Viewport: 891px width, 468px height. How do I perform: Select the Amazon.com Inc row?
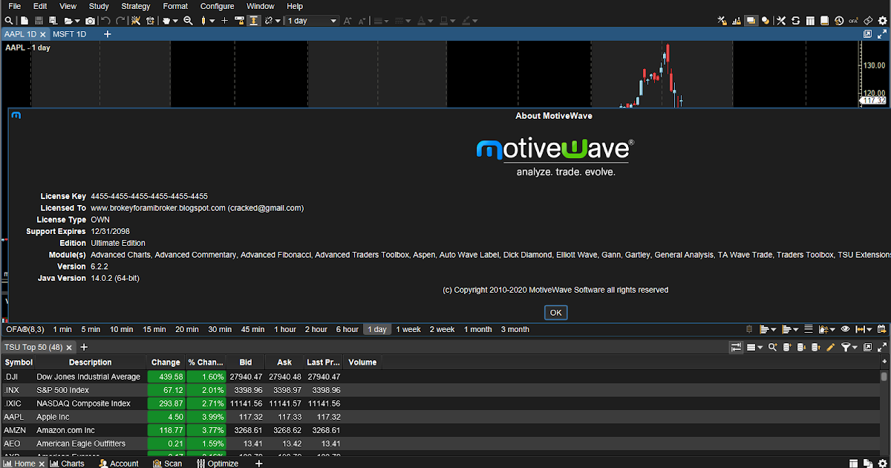(x=440, y=430)
